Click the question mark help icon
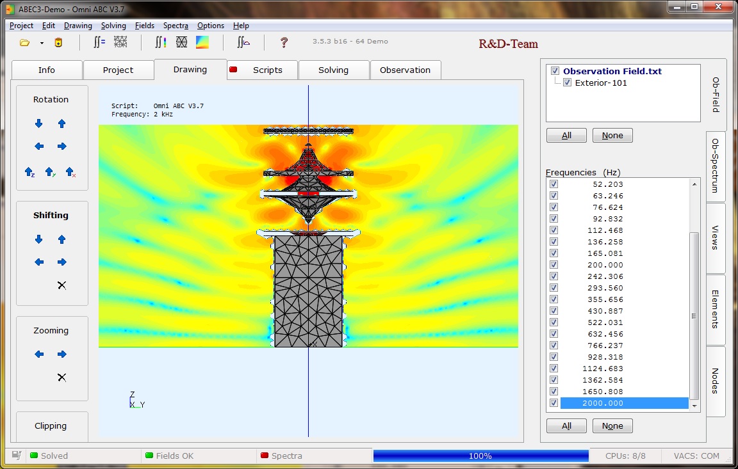The height and width of the screenshot is (469, 738). [x=284, y=43]
